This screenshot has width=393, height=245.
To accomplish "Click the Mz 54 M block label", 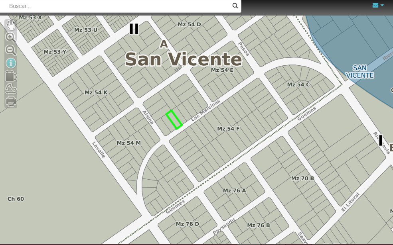I will pyautogui.click(x=128, y=143).
